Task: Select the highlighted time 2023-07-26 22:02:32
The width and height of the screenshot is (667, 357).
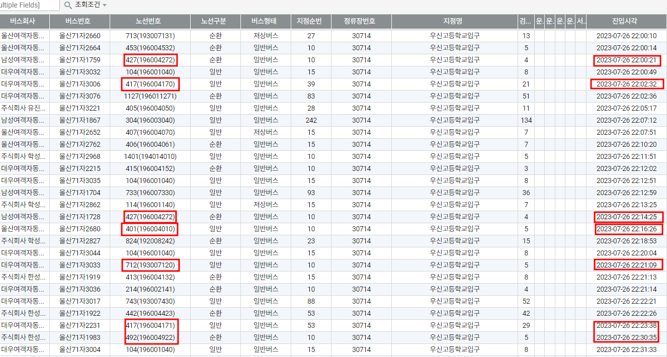Action: click(626, 84)
